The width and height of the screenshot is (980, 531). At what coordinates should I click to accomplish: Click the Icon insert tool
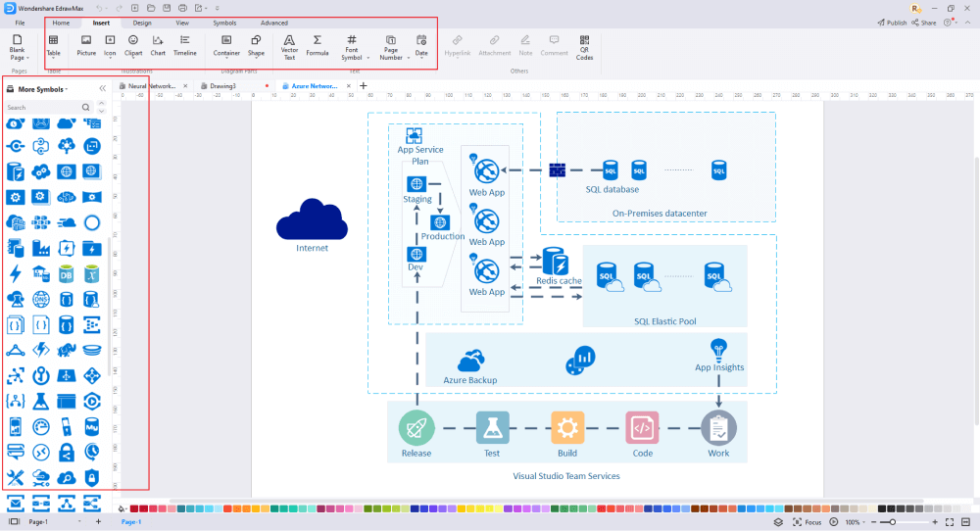[110, 46]
